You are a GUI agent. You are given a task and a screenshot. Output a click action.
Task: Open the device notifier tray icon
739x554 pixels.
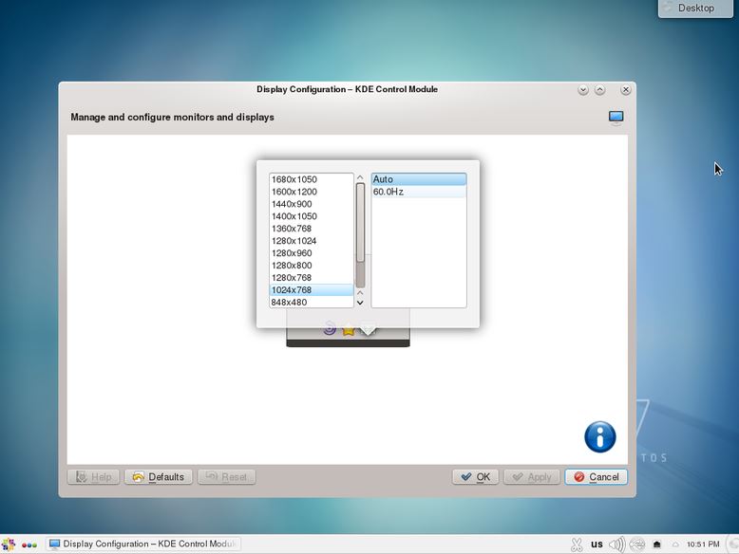coord(657,545)
